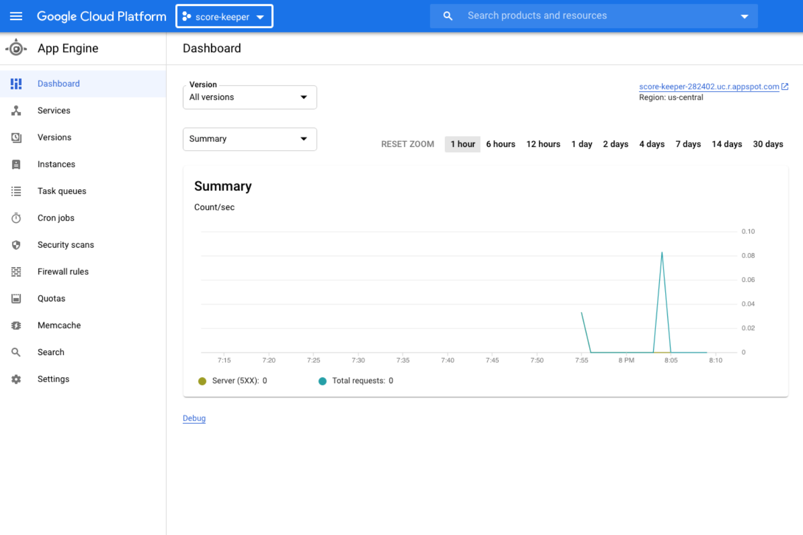
Task: Open the search magnifier in the top bar
Action: 447,16
